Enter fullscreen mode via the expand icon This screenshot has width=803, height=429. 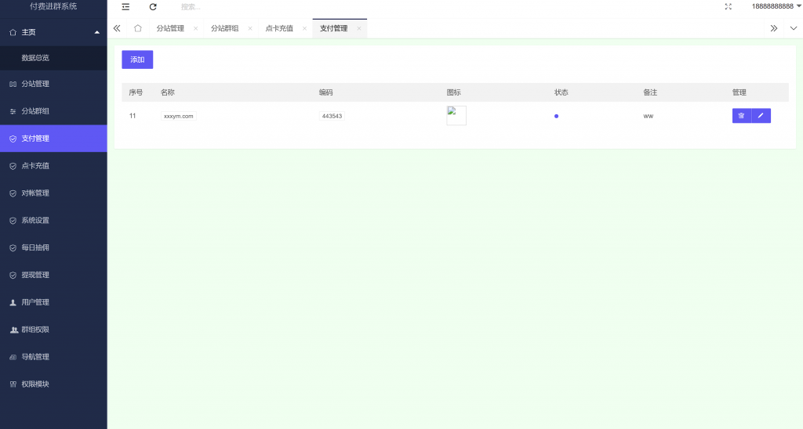(729, 6)
